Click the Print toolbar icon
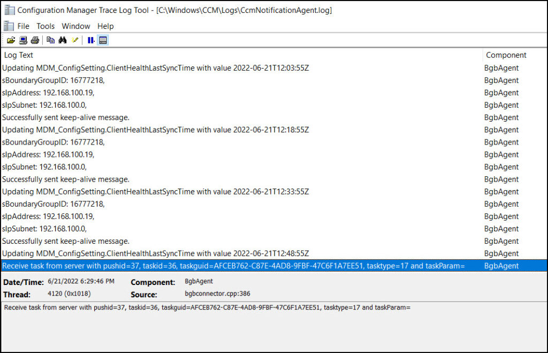This screenshot has width=548, height=353. (35, 40)
